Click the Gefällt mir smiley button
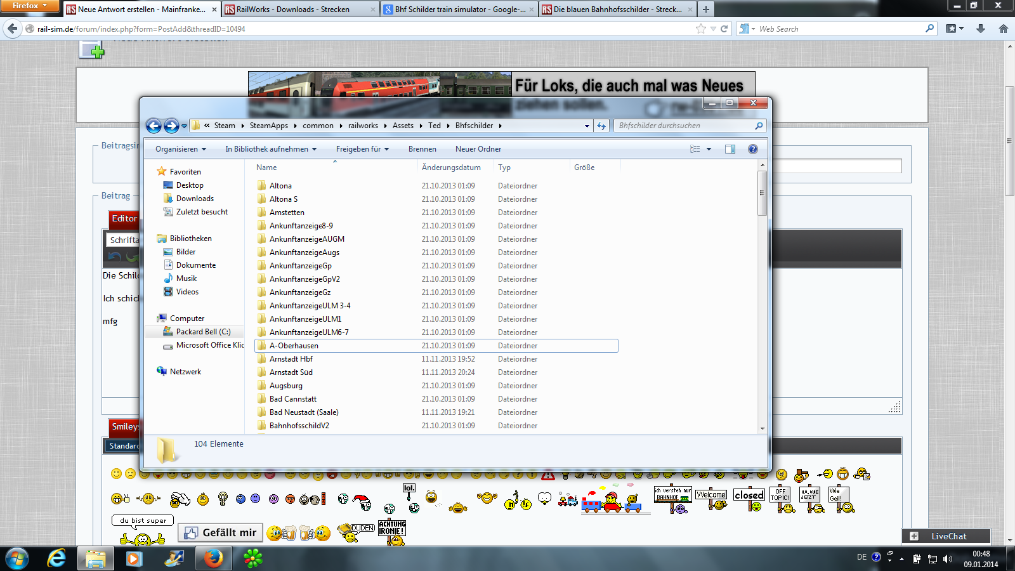This screenshot has height=571, width=1015. [221, 533]
